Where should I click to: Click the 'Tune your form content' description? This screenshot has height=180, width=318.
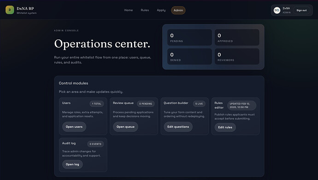coord(184,114)
